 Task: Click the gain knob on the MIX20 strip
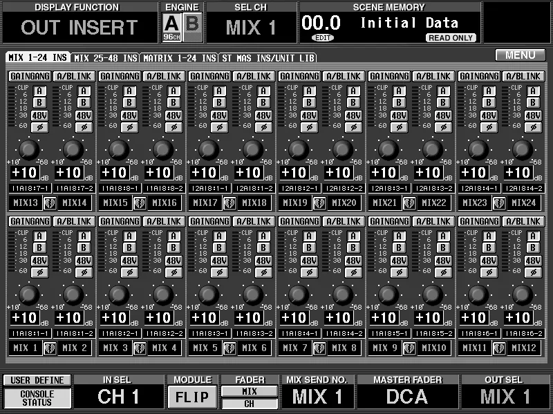[342, 149]
